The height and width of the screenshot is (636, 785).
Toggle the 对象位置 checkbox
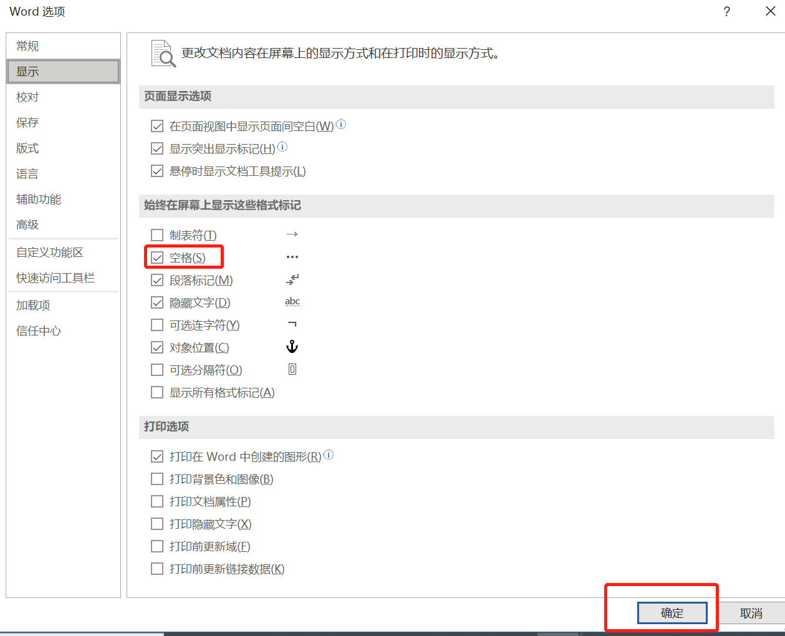point(157,348)
